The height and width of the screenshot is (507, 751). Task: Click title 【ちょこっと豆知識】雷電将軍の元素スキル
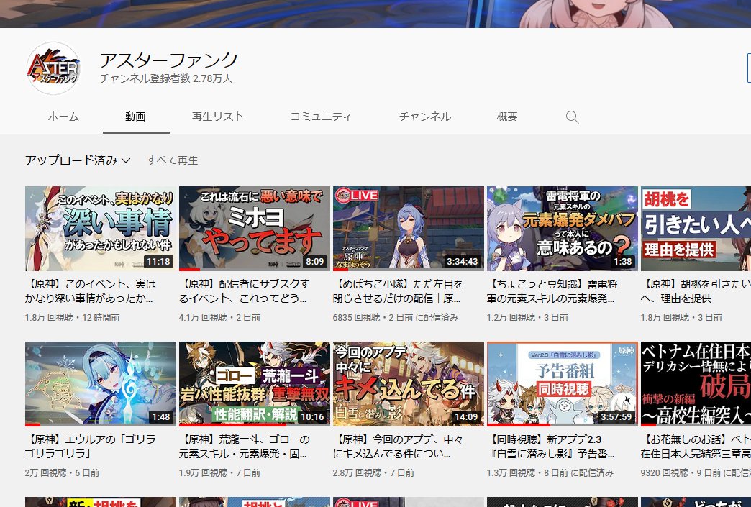point(552,291)
